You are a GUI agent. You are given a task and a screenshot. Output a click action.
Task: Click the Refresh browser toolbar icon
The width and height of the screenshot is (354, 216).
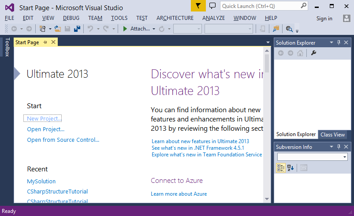tap(161, 29)
